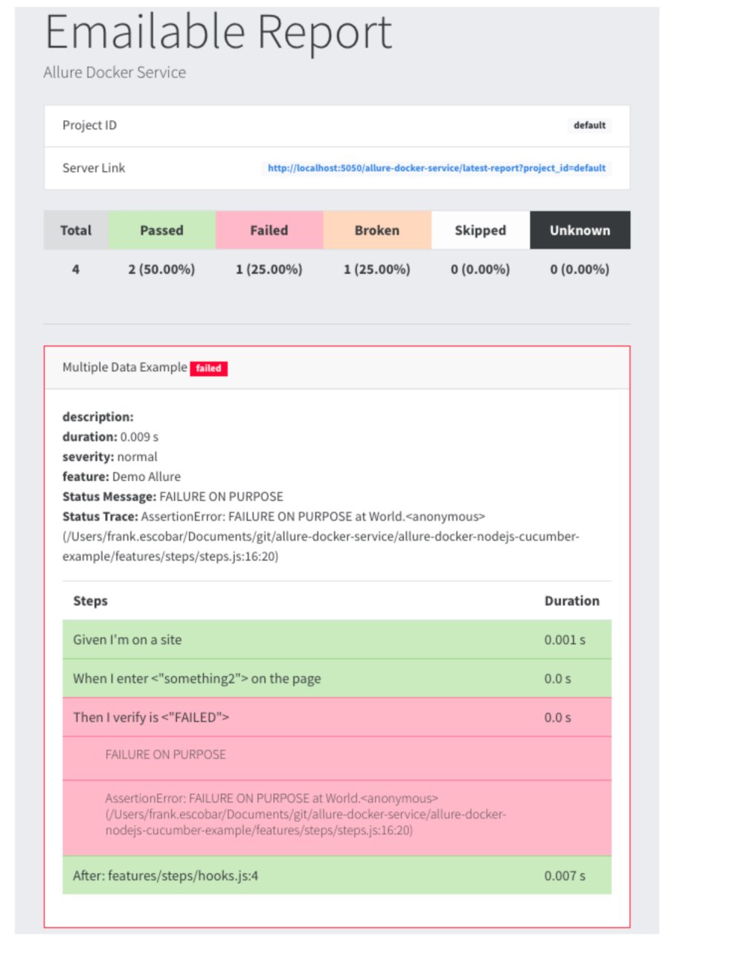Viewport: 729px width, 953px height.
Task: Click the Emailable Report heading
Action: 218,32
